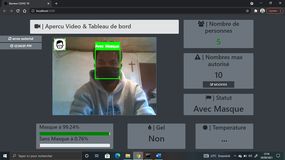Open the Windows Start menu
This screenshot has width=285, height=160.
point(5,156)
